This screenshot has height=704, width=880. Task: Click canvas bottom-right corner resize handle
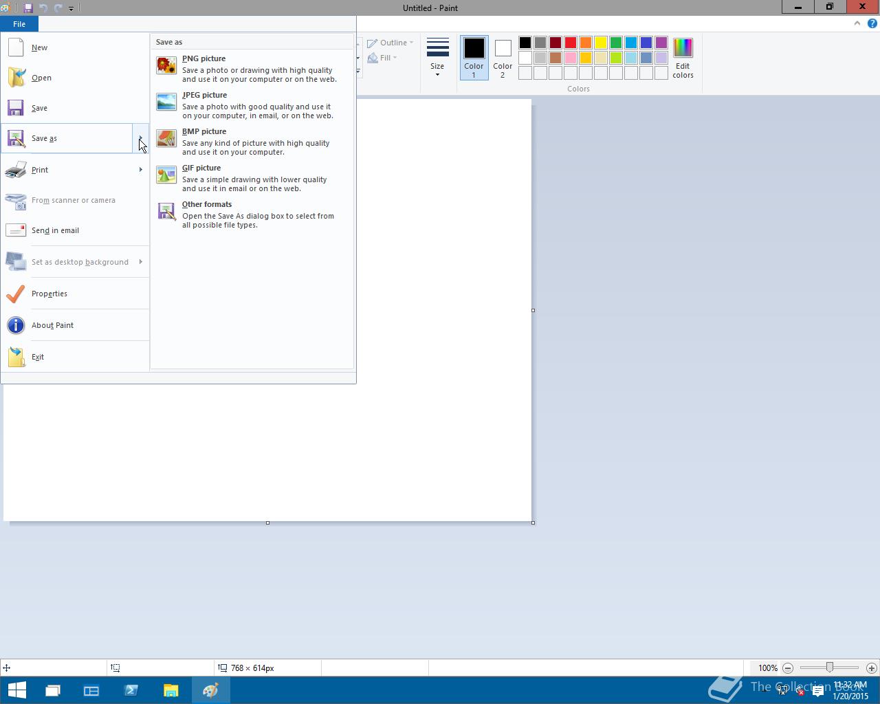pyautogui.click(x=533, y=522)
